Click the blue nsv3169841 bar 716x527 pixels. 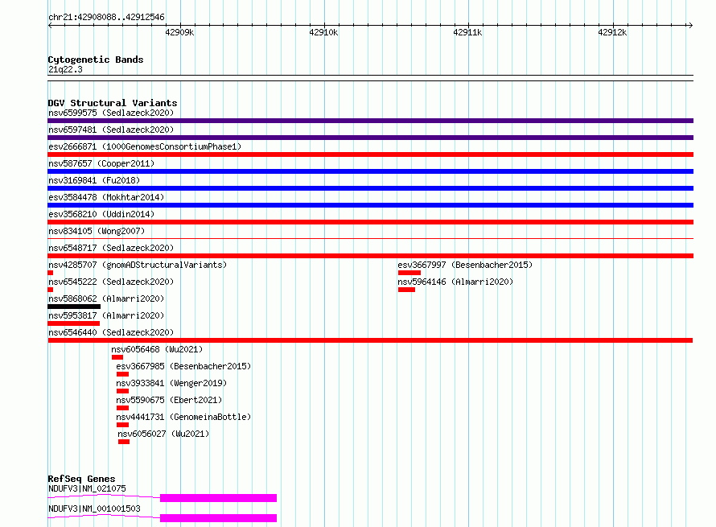[x=370, y=188]
